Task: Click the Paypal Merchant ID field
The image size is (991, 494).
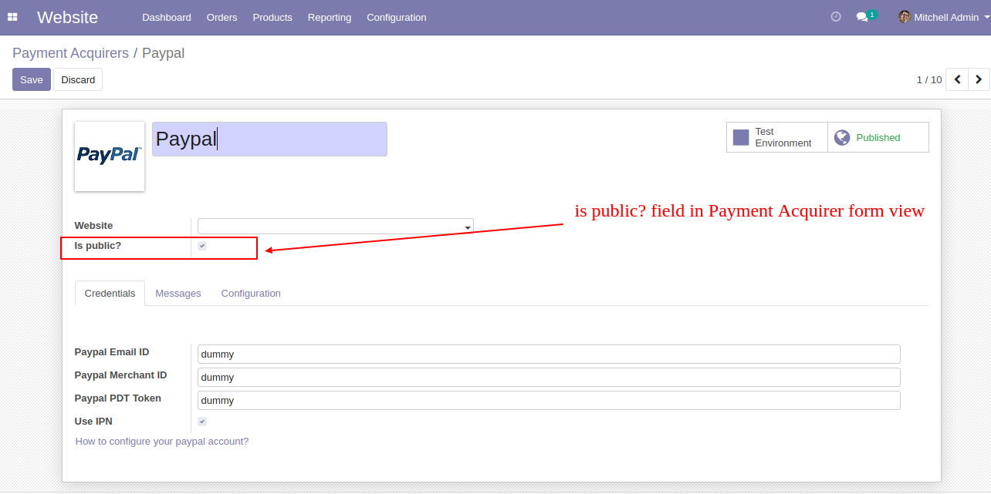Action: pos(549,377)
